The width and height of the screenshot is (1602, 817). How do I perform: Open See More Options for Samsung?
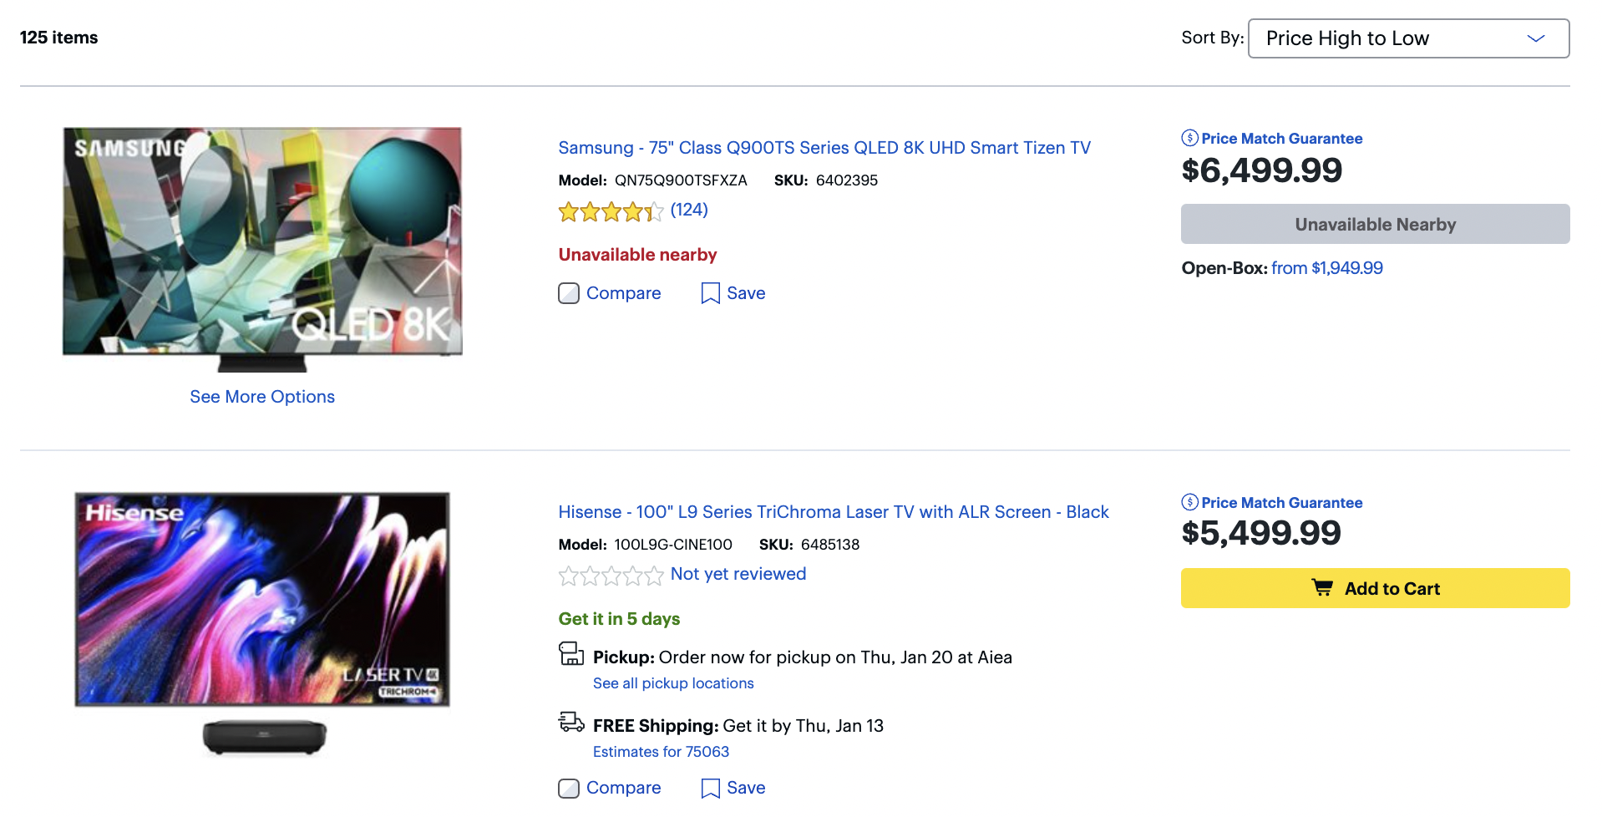262,397
